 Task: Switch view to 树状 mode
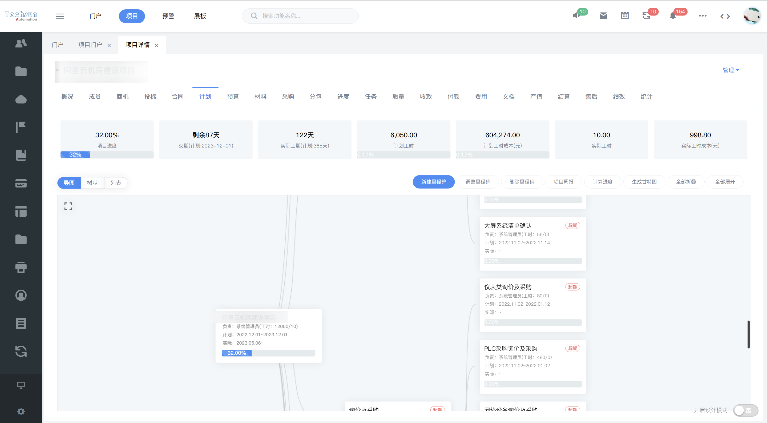(92, 183)
